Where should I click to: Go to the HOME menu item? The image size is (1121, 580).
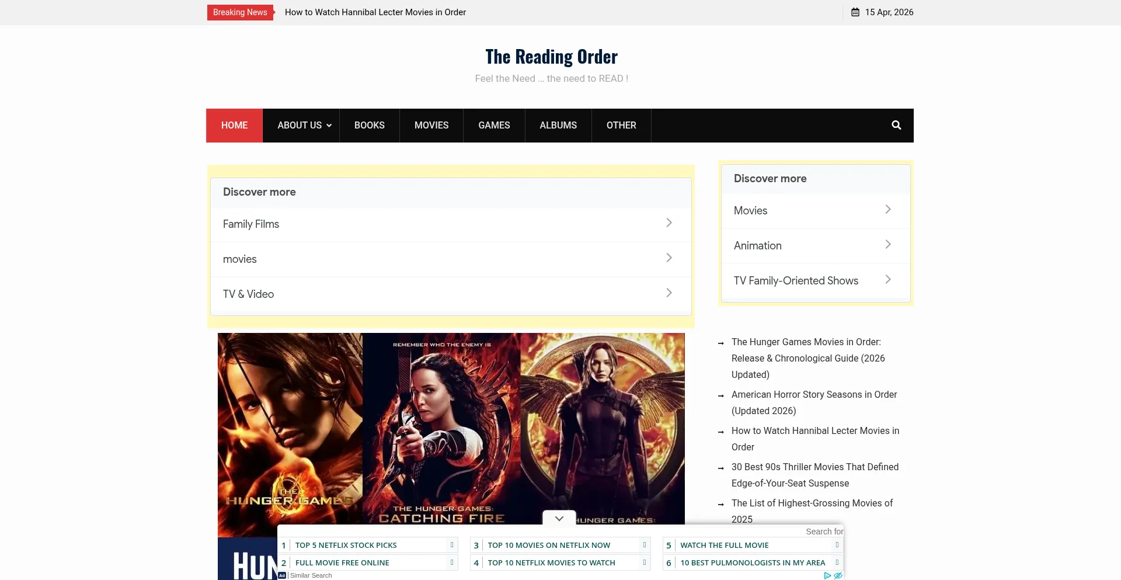coord(234,125)
